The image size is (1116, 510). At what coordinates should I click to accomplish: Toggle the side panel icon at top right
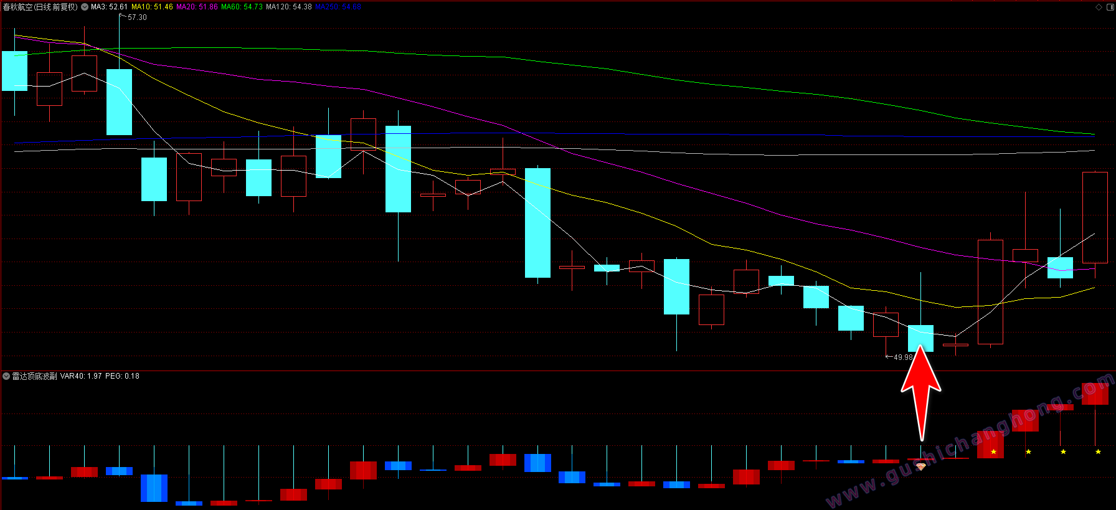1110,7
